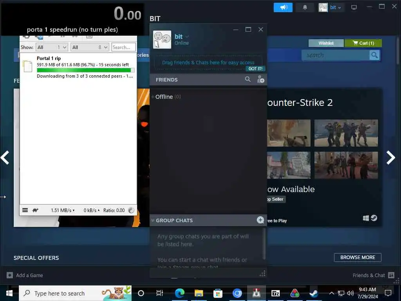The image size is (401, 301).
Task: Focus the Steam store search box
Action: click(x=336, y=55)
